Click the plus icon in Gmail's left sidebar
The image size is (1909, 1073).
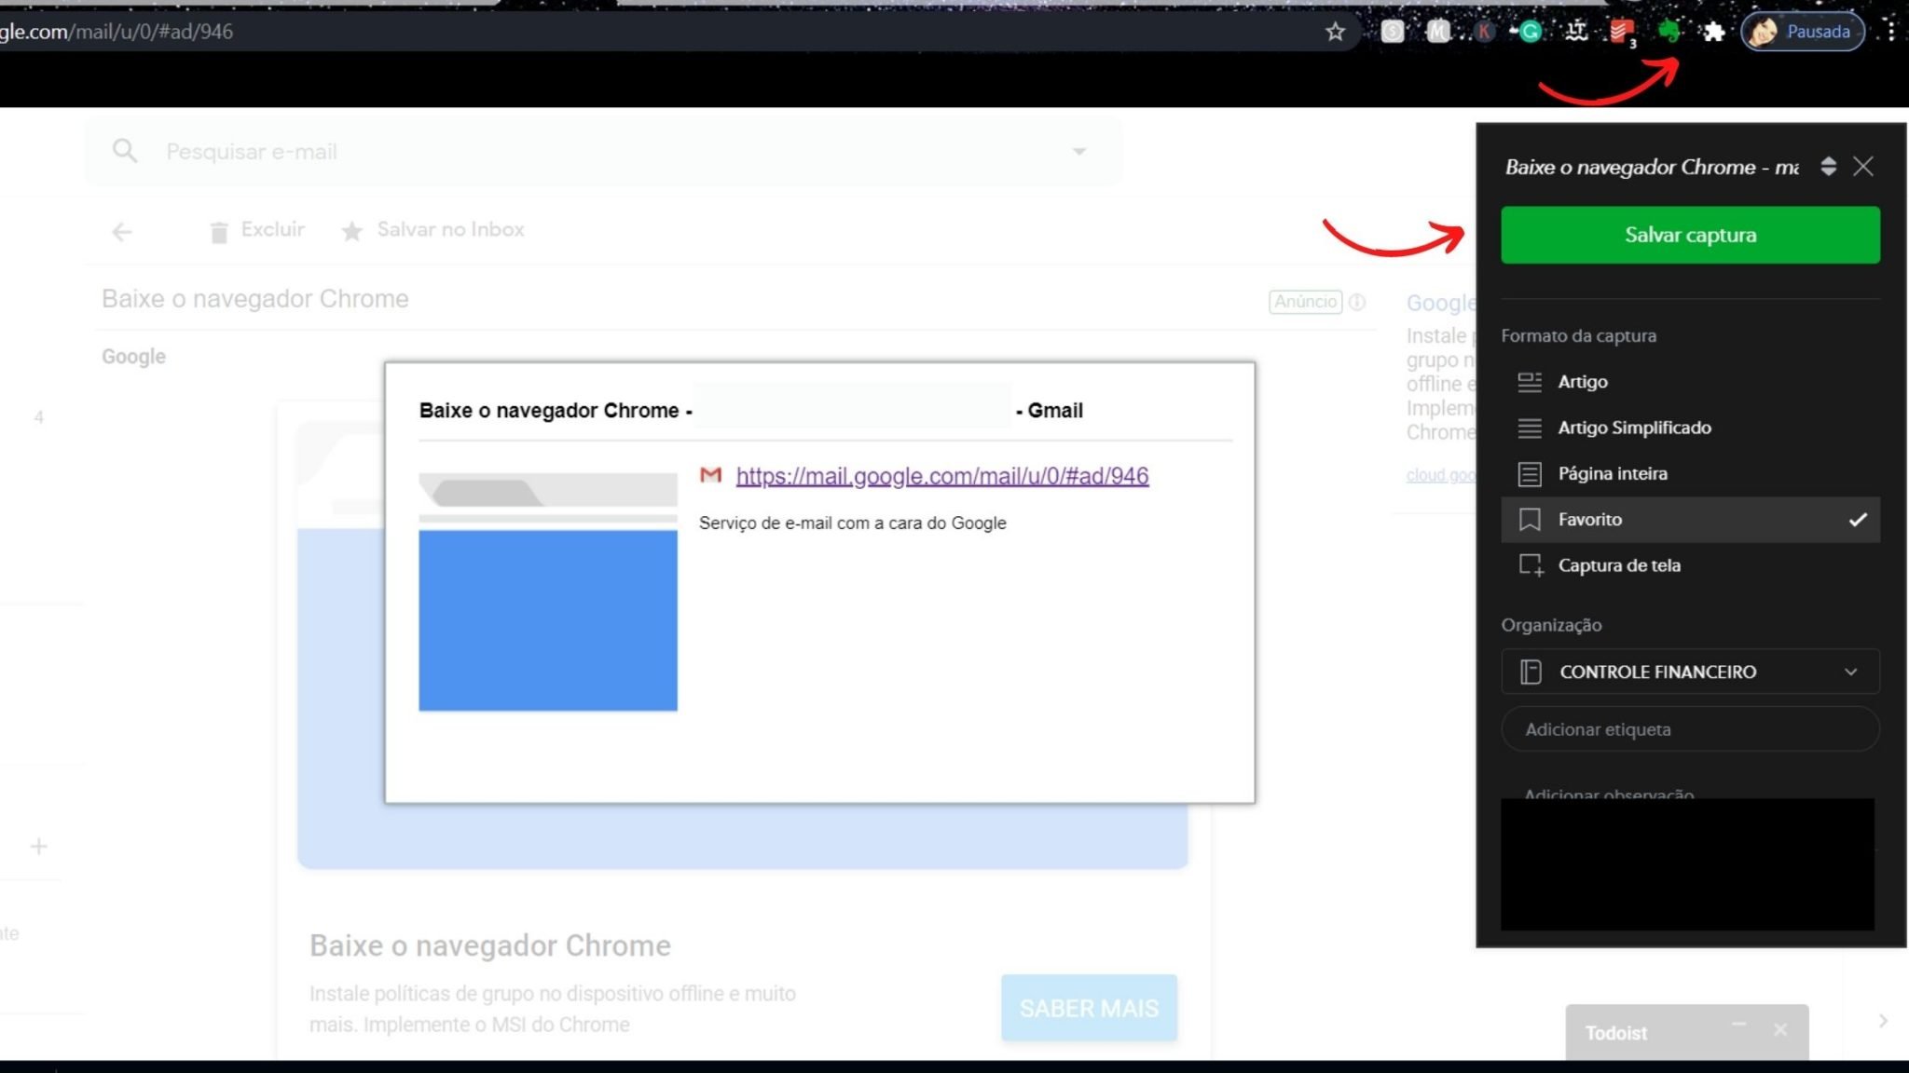tap(38, 847)
